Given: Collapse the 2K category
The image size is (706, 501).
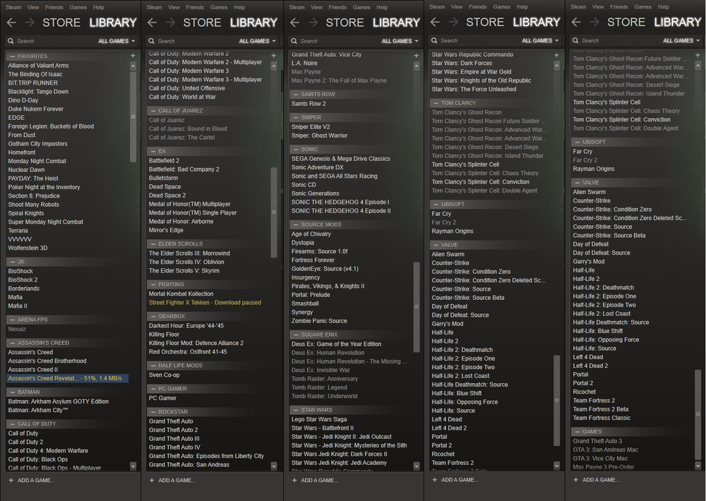Looking at the screenshot, I should pyautogui.click(x=12, y=262).
